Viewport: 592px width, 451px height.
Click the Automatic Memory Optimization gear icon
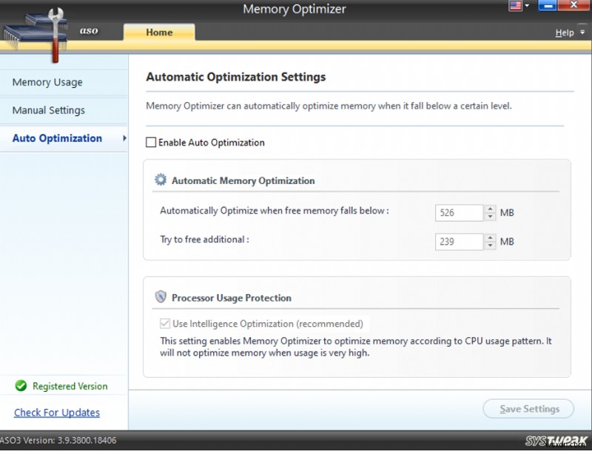[161, 180]
